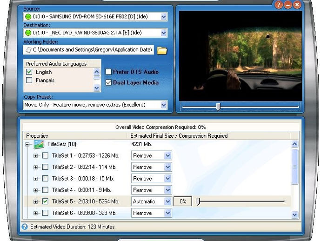Check the TitleSet 2 checkbox
This screenshot has width=321, height=241.
45,167
